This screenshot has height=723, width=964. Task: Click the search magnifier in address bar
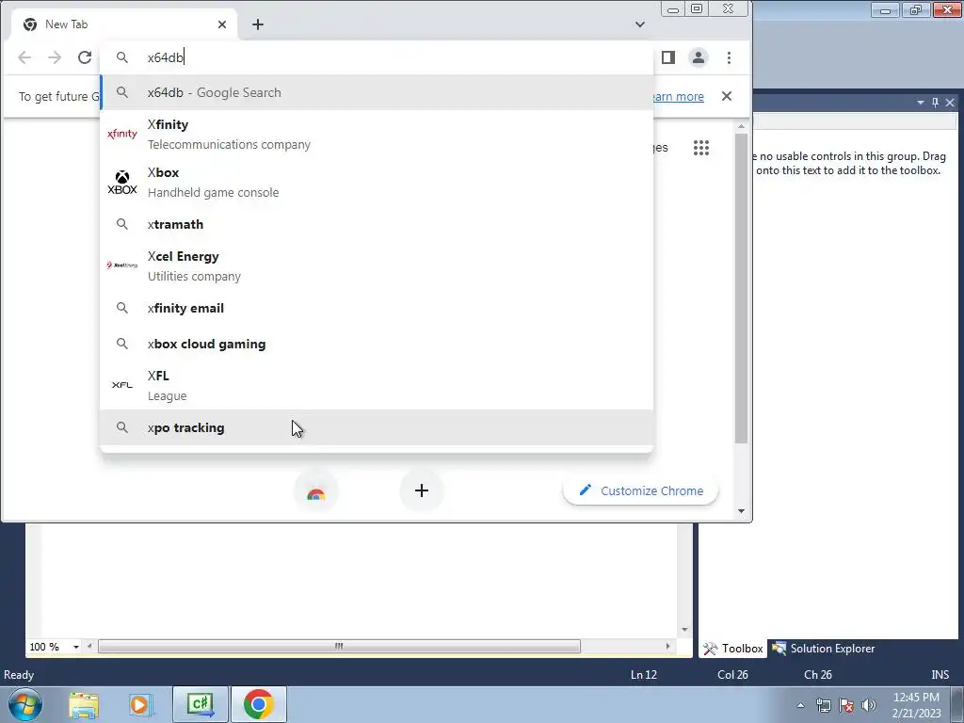(122, 57)
